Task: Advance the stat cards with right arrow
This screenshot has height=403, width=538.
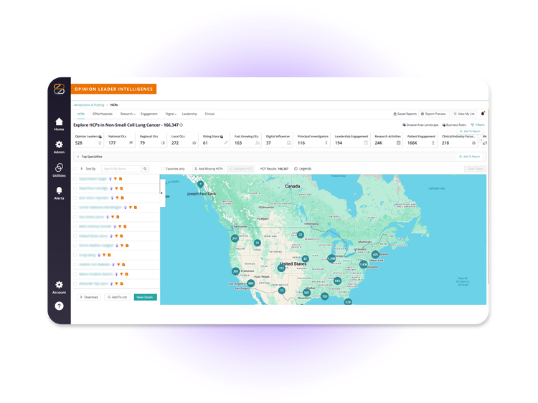Action: [481, 140]
